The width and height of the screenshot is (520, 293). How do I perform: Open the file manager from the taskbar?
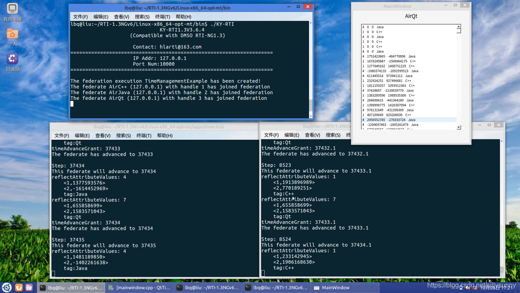point(29,288)
